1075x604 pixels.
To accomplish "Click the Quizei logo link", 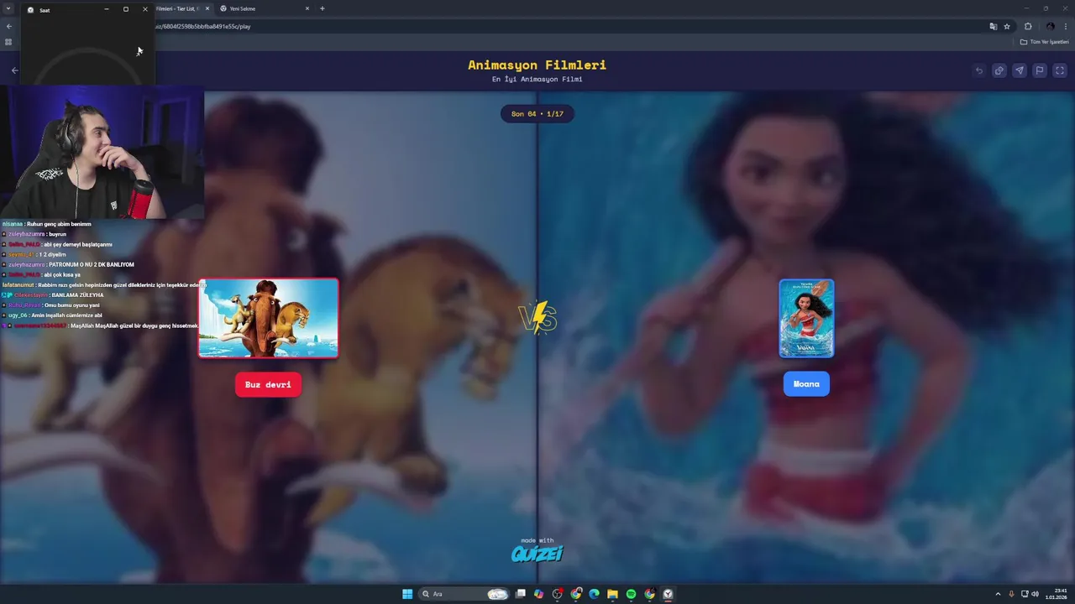I will coord(537,553).
